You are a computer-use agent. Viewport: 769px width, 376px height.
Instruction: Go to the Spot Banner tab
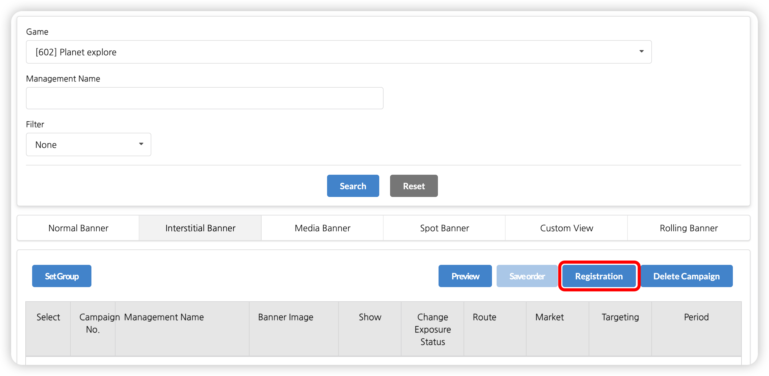(444, 228)
